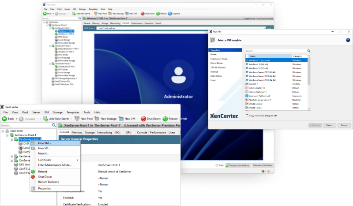The height and width of the screenshot is (206, 353).
Task: Click the Back arrow icon in front XenCenter window
Action: (x=4, y=119)
